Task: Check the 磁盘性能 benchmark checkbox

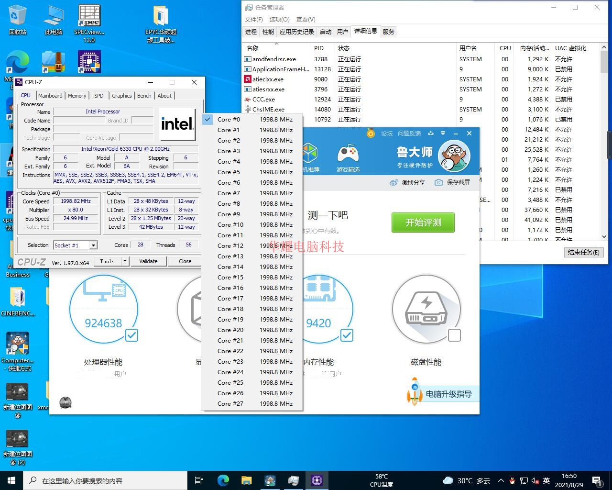Action: click(454, 335)
